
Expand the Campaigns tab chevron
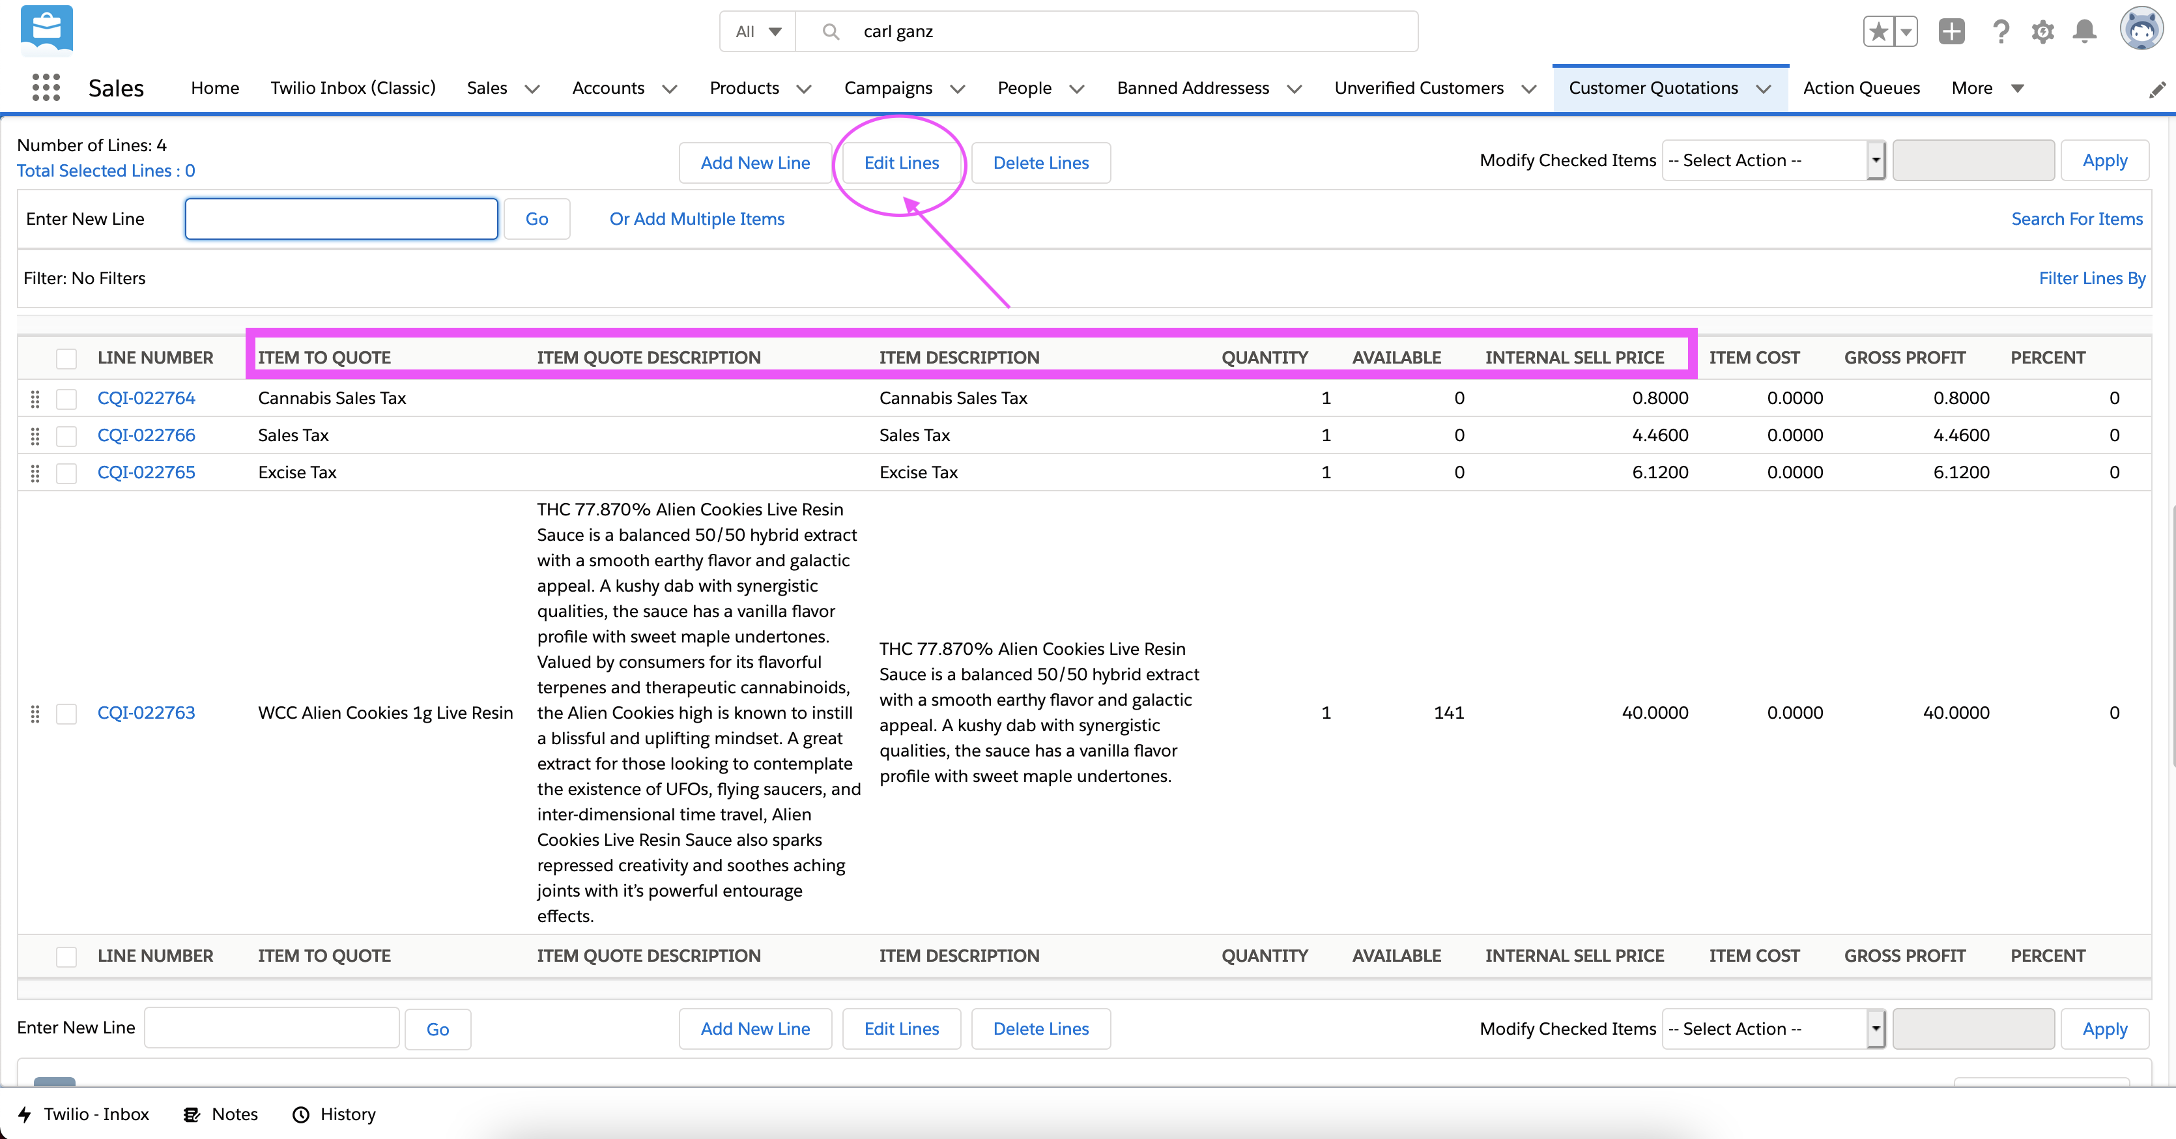(957, 89)
